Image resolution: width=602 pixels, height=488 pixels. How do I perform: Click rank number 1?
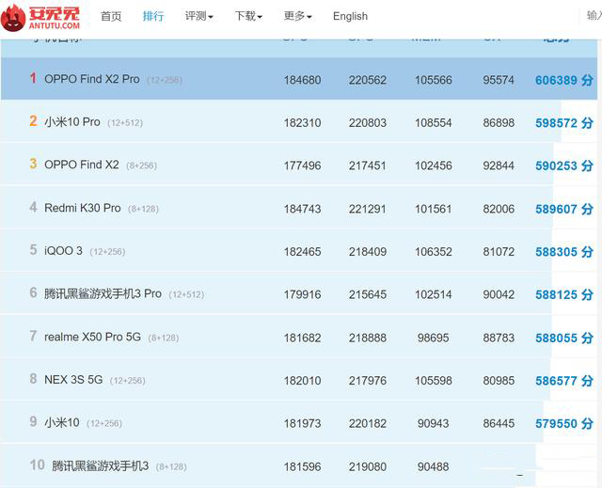34,78
